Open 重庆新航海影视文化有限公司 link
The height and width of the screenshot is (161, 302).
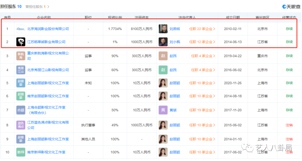pos(48,56)
